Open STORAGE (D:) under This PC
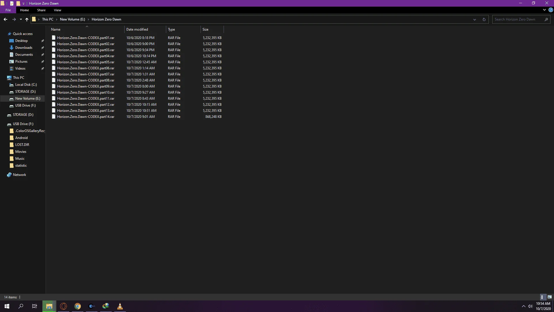This screenshot has height=312, width=554. pyautogui.click(x=25, y=92)
